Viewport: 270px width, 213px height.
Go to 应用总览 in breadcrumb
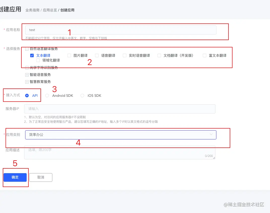(50, 10)
